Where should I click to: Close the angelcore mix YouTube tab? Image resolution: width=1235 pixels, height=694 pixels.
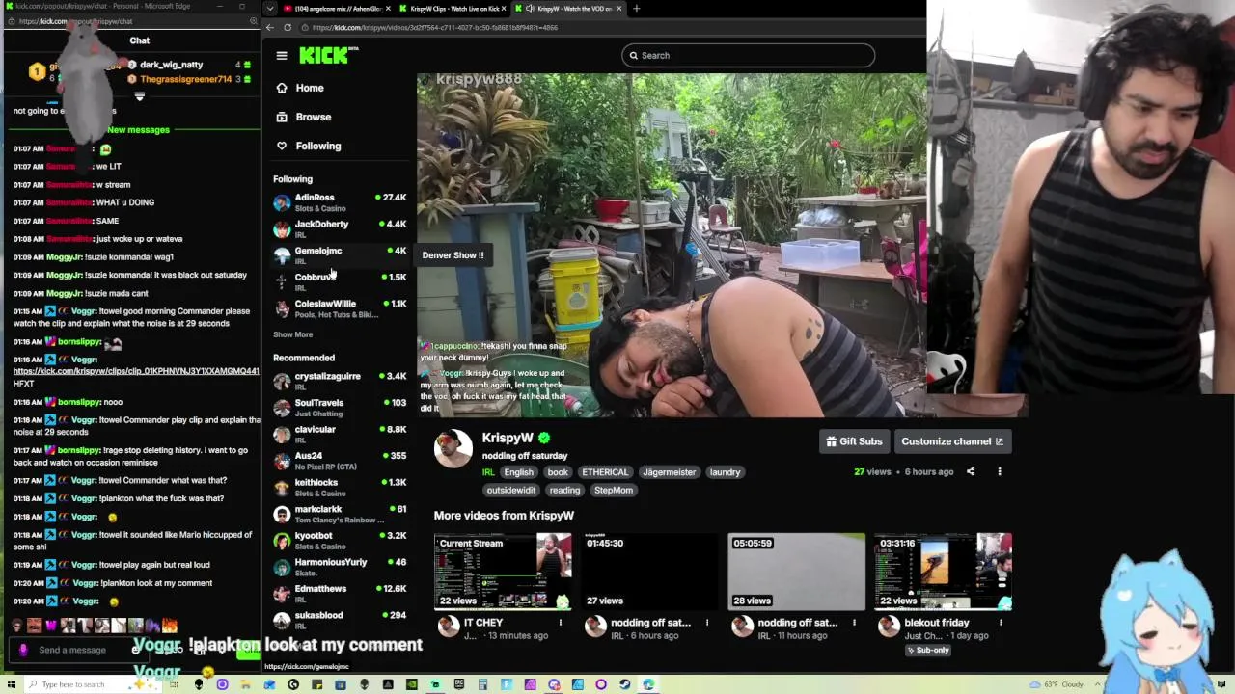(x=388, y=9)
